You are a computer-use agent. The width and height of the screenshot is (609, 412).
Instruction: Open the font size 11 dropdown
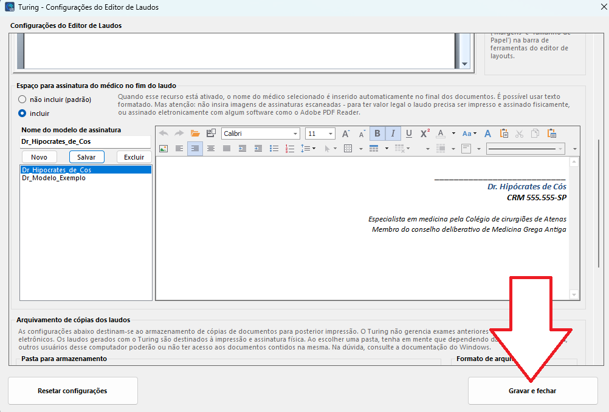[x=331, y=133]
